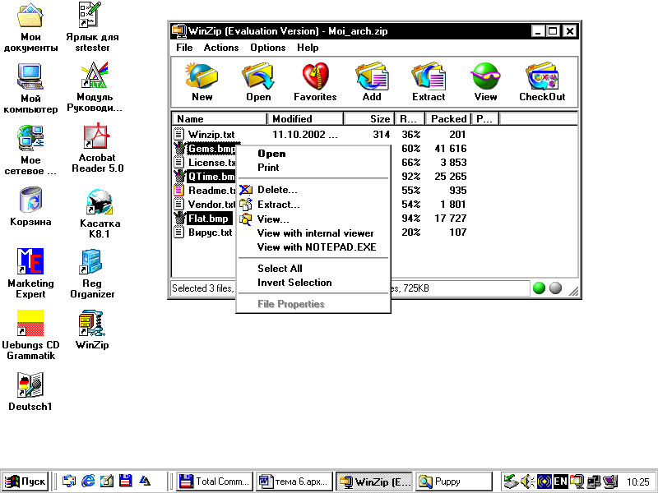Click the taskbar clock showing 10:25
This screenshot has height=493, width=658.
(638, 481)
